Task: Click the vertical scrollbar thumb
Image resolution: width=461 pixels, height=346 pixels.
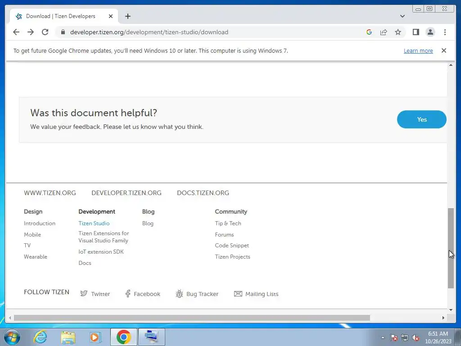Action: (451, 248)
